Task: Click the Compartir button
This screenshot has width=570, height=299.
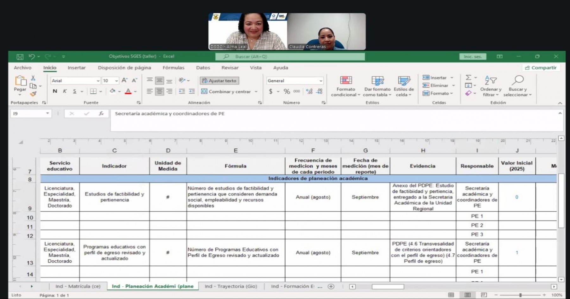Action: coord(541,67)
